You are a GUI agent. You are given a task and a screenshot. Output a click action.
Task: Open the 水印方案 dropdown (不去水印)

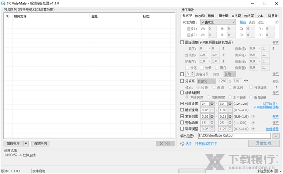coord(218,22)
